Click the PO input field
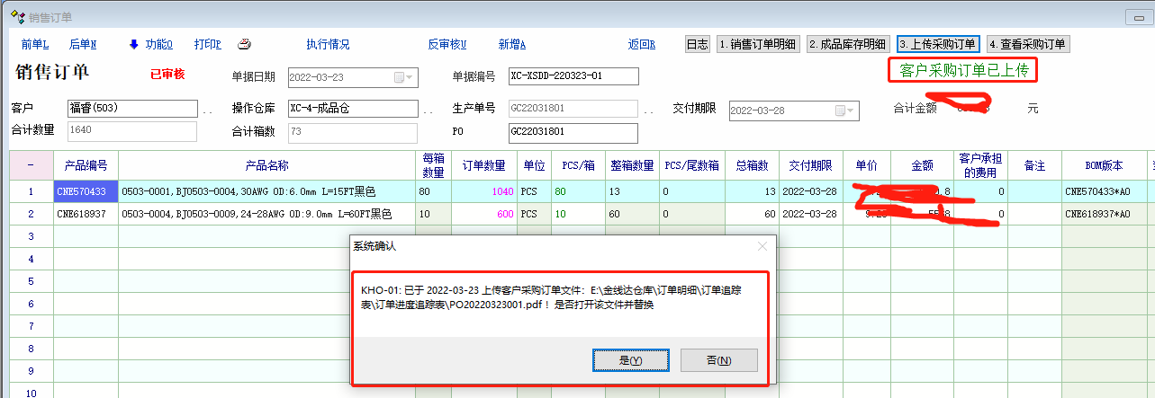 click(573, 133)
